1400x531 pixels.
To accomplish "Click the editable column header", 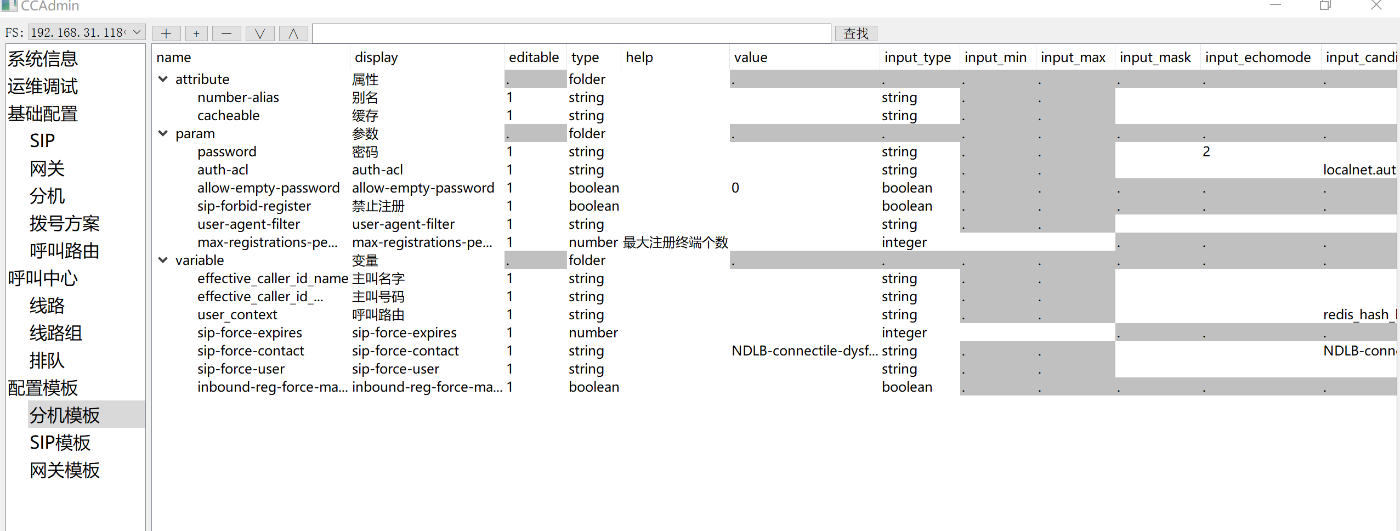I will pos(535,58).
